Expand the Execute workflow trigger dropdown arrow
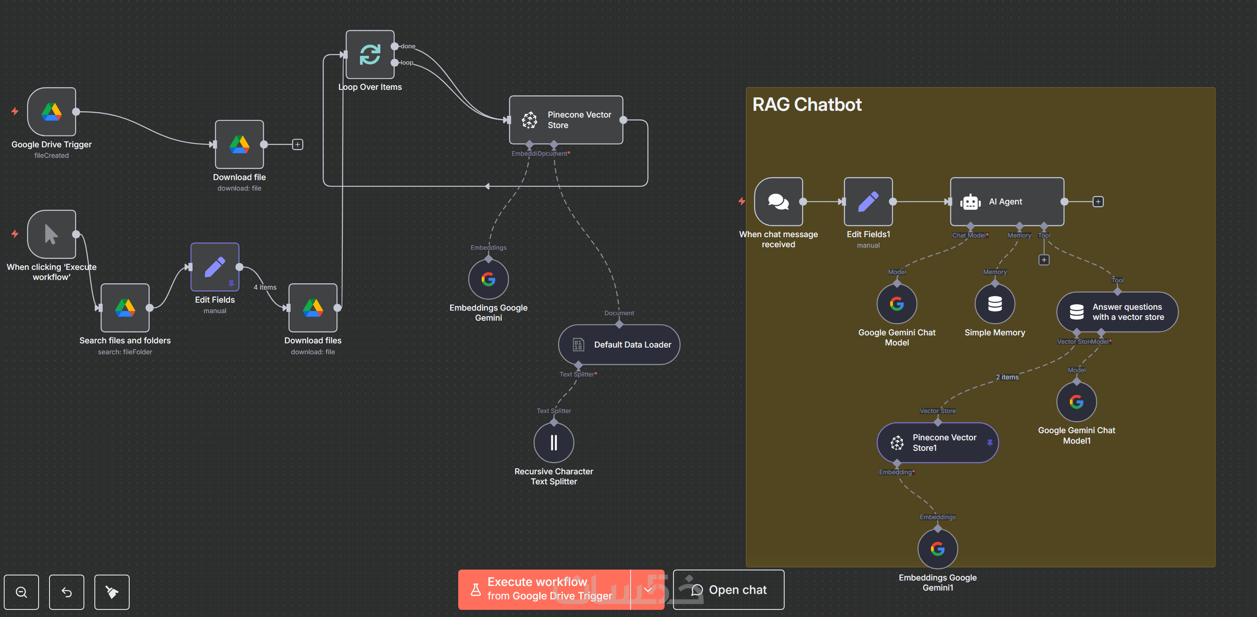The height and width of the screenshot is (617, 1257). 647,590
